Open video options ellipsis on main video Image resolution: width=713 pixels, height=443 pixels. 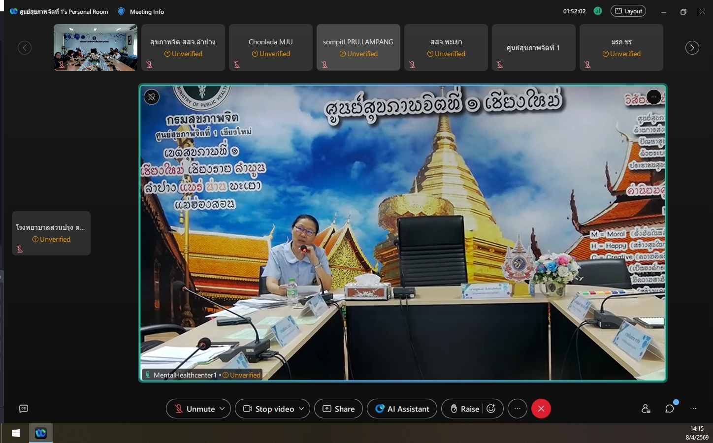pos(653,97)
